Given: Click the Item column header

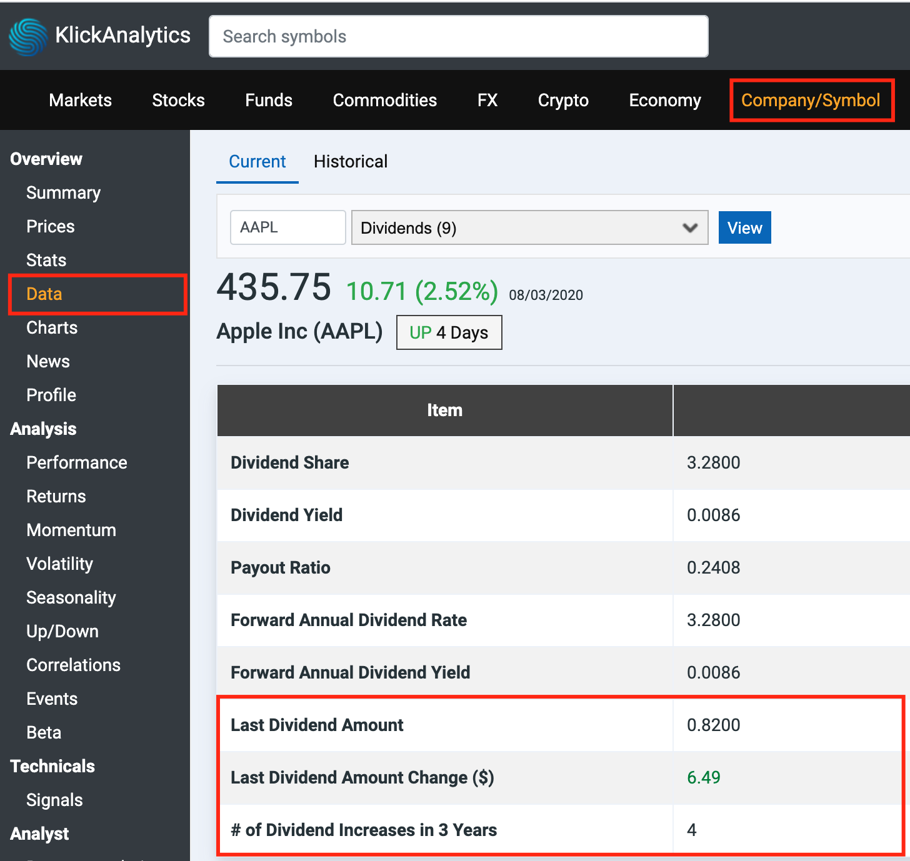Looking at the screenshot, I should pyautogui.click(x=444, y=410).
